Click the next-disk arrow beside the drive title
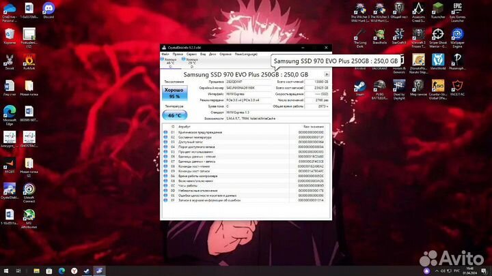The width and height of the screenshot is (492, 276). [x=327, y=74]
